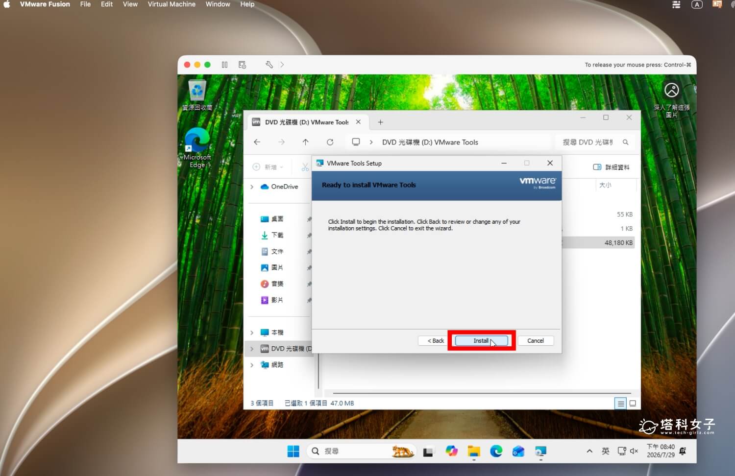This screenshot has width=735, height=476.
Task: Expand the DVD drive tree node
Action: point(252,349)
